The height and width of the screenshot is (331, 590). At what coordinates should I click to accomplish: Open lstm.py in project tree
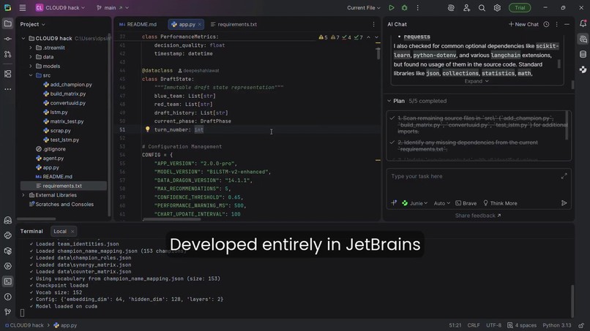pos(59,112)
